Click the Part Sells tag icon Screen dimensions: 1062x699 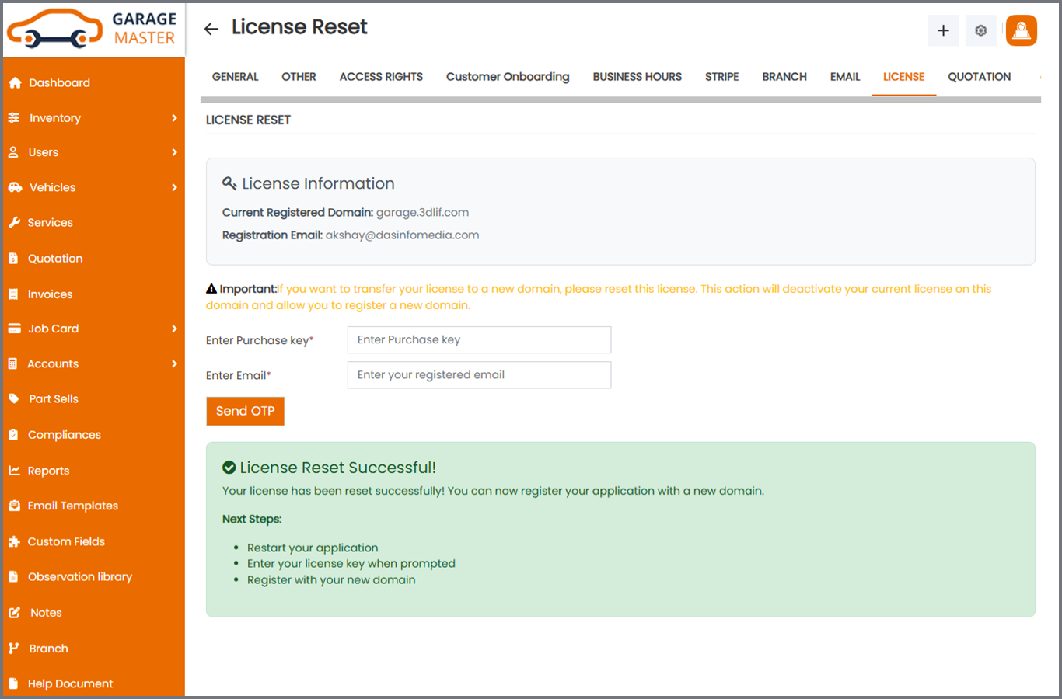click(x=14, y=398)
